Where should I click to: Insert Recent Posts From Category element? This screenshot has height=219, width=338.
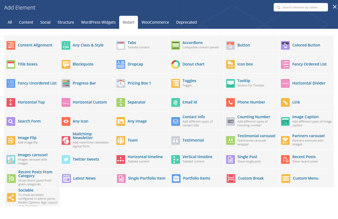tap(32, 178)
